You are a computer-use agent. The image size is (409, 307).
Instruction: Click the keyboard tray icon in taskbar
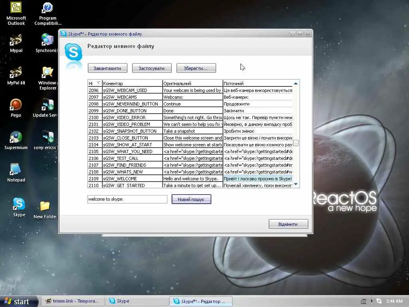coord(363,301)
